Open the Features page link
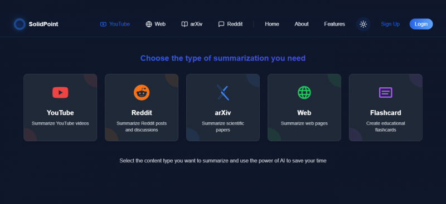Viewport: 446px width, 204px height. 334,24
